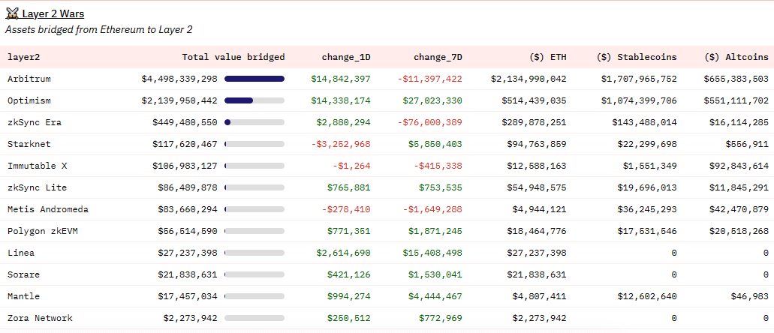Viewport: 774px width, 333px height.
Task: Click the $94,763,859 Starknet ETH value
Action: [537, 144]
